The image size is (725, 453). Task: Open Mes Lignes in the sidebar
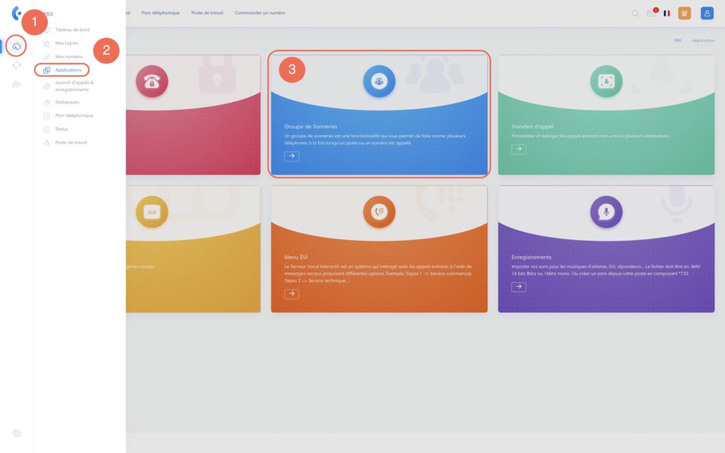click(67, 43)
